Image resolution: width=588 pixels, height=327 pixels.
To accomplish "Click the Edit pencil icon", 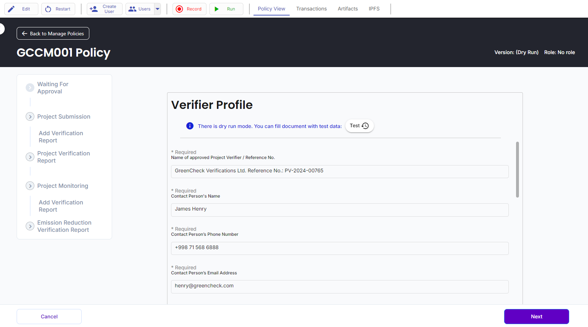I will [x=12, y=9].
